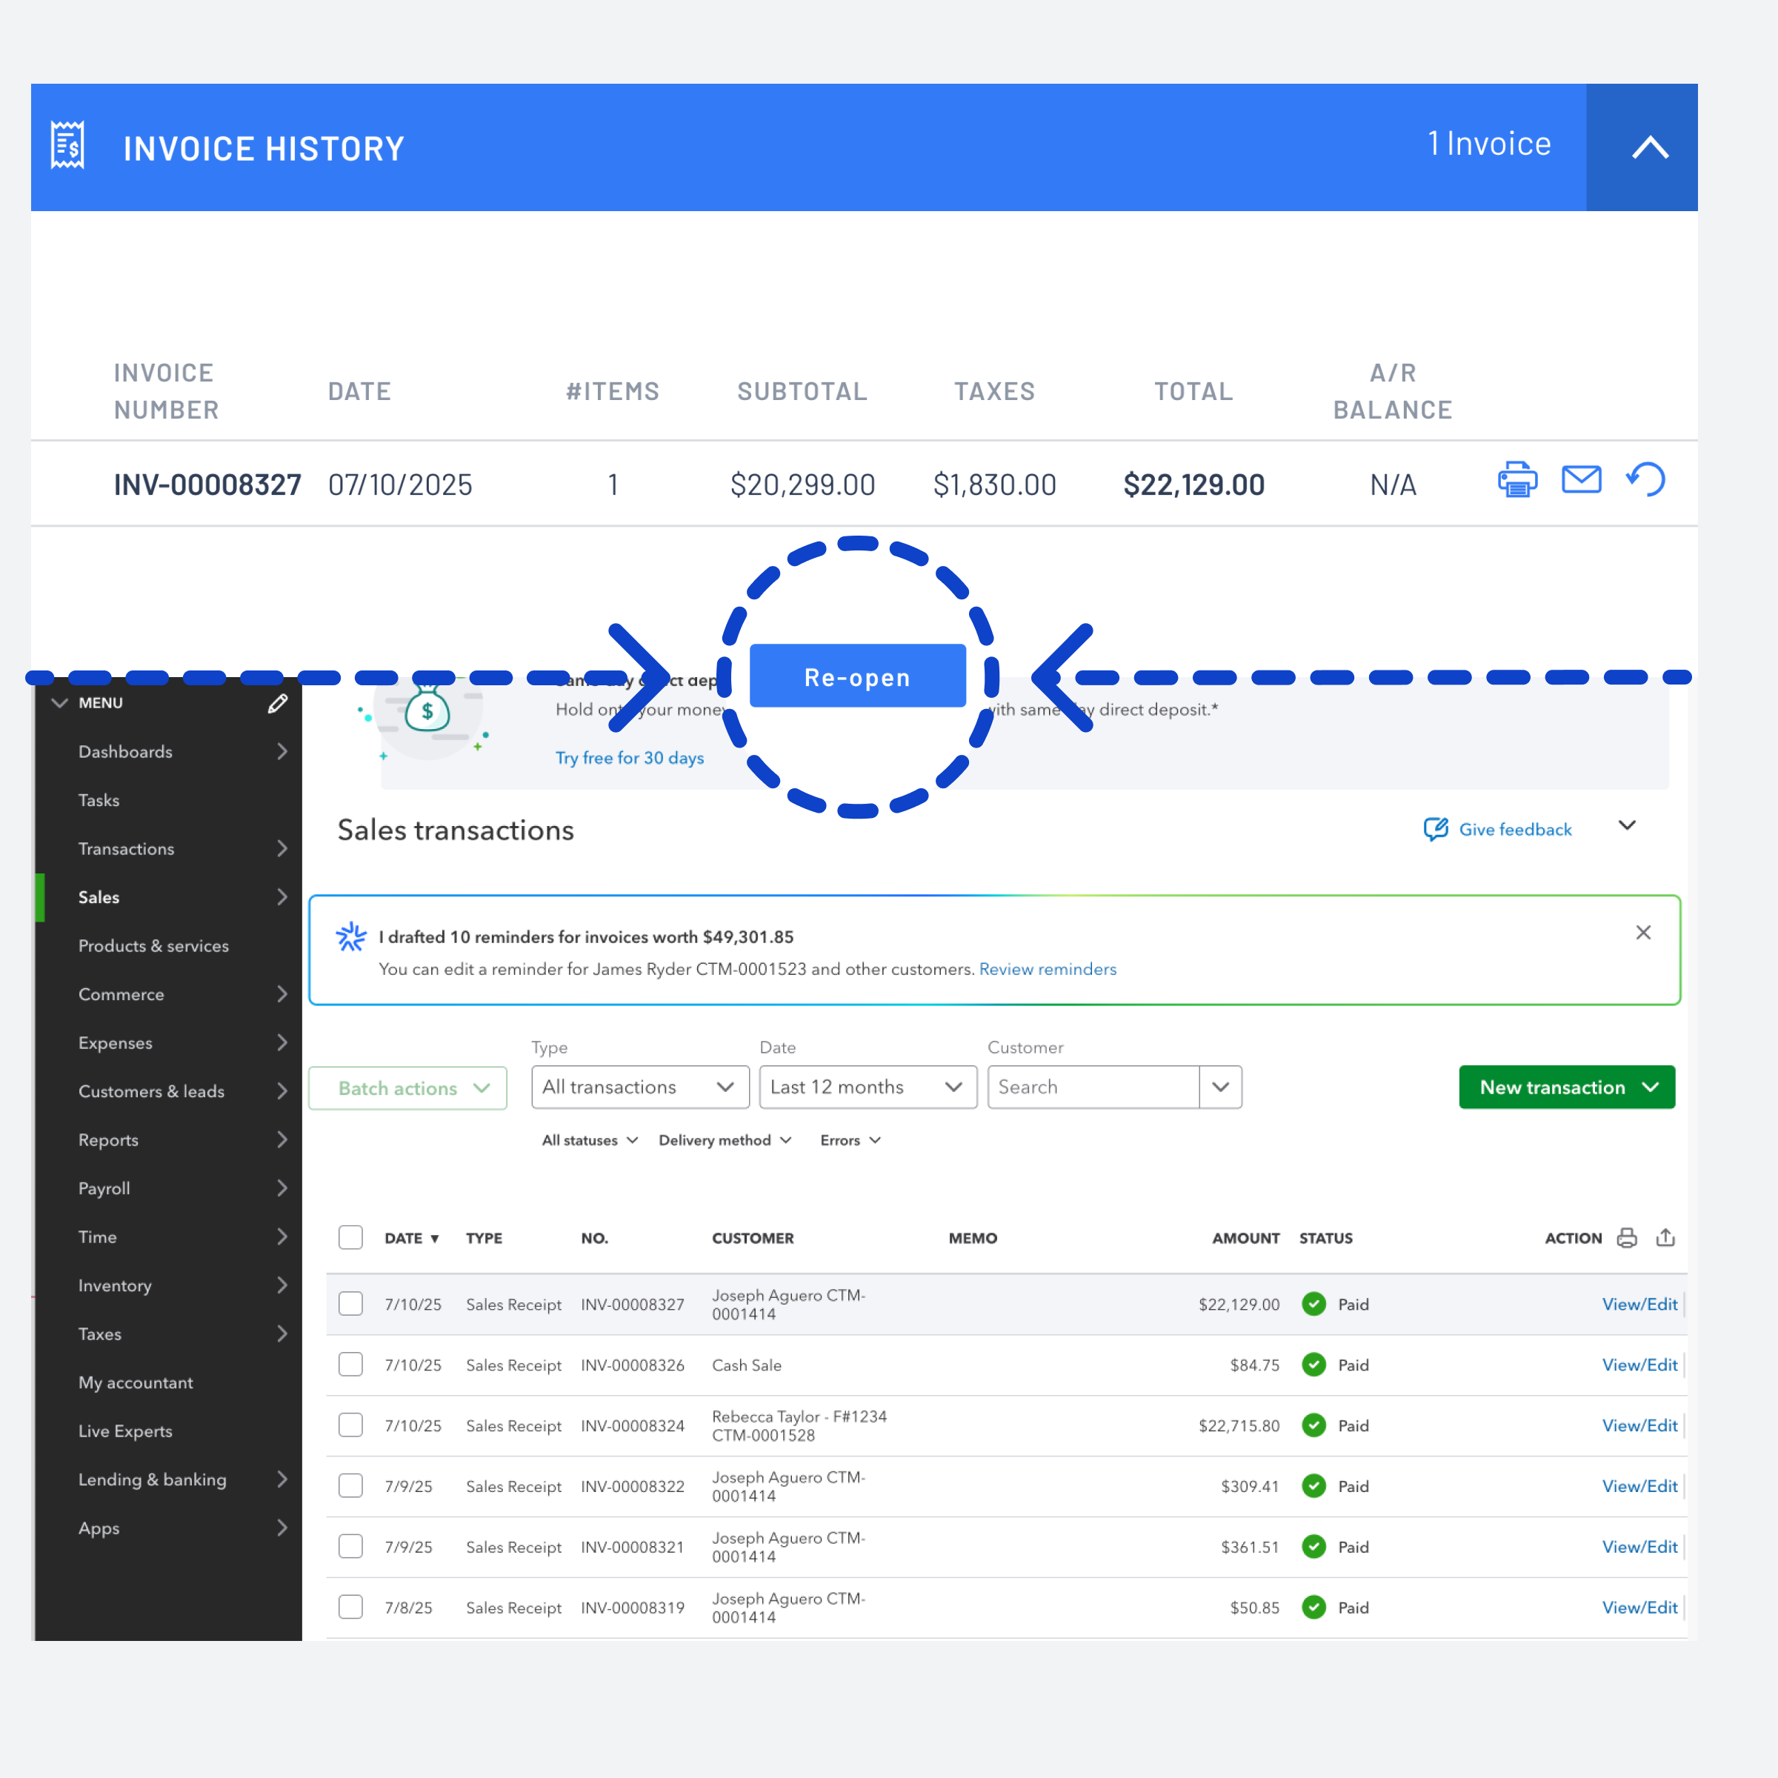Viewport: 1778px width, 1778px height.
Task: Tick checkbox for INV-00008326 Cash Sale row
Action: pyautogui.click(x=350, y=1364)
